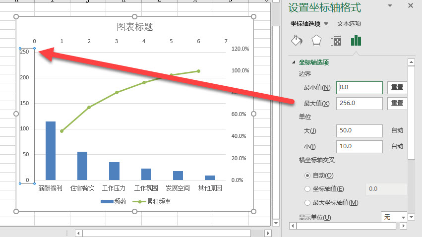Click 自动 next to the major unit

[x=397, y=130]
